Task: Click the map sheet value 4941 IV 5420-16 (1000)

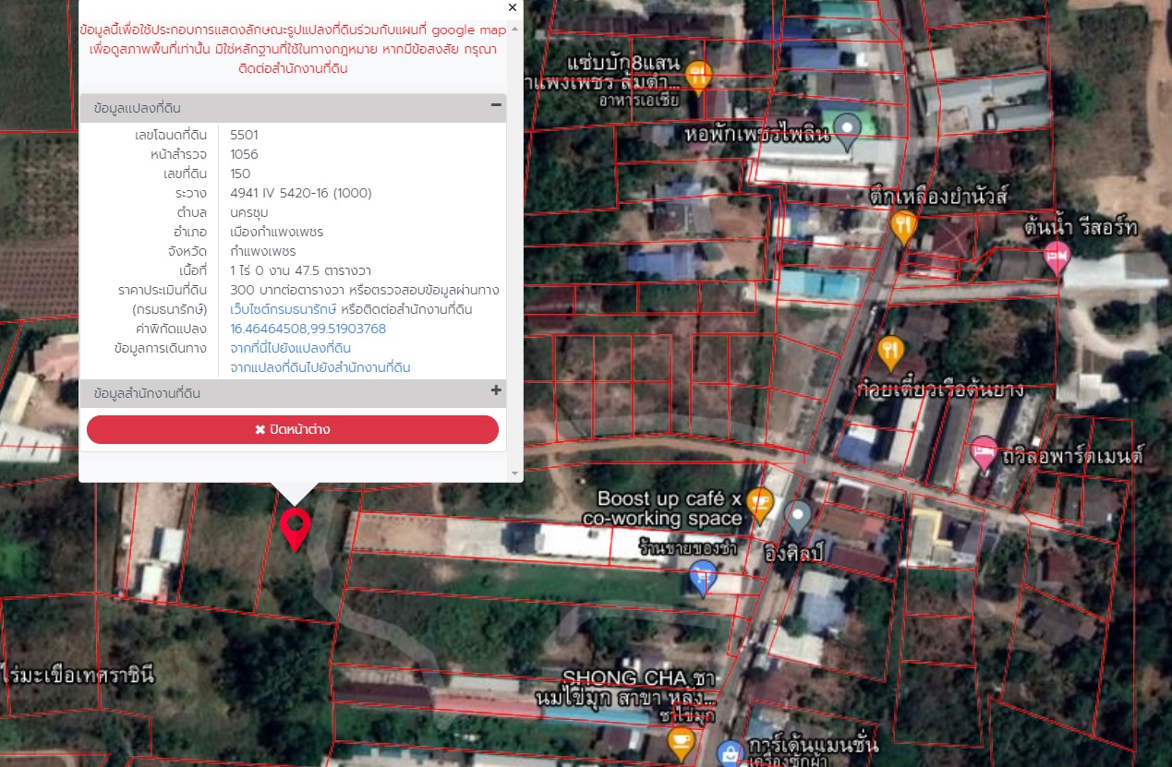Action: pos(301,193)
